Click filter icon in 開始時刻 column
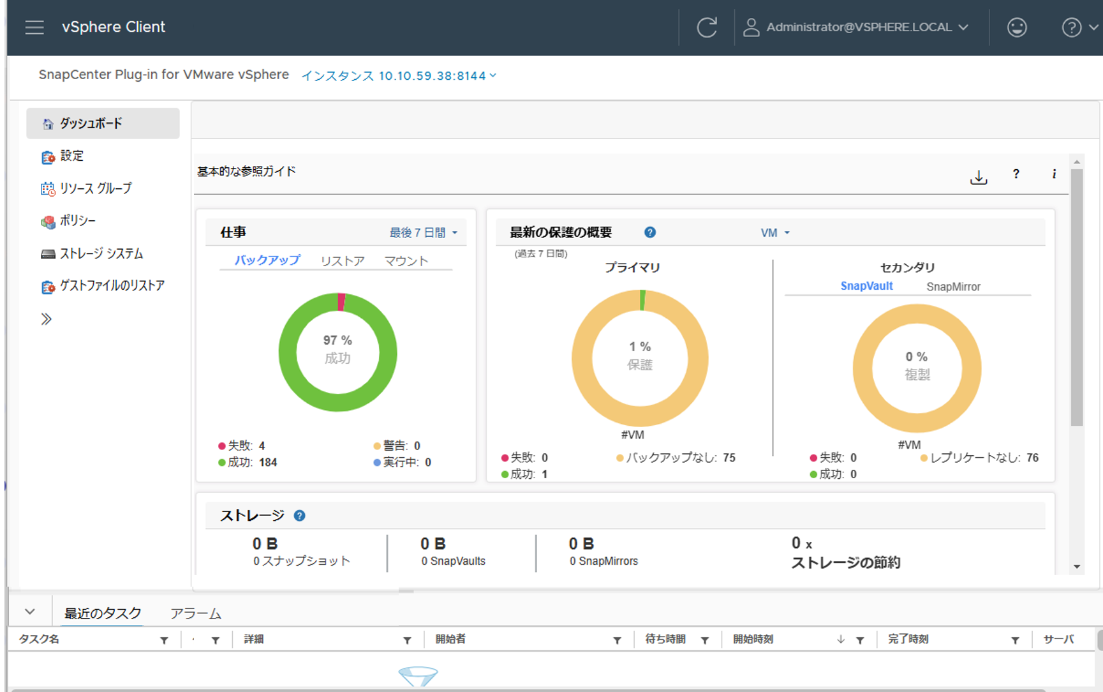 tap(860, 640)
